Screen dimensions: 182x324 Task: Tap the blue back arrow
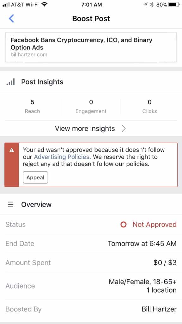[11, 18]
